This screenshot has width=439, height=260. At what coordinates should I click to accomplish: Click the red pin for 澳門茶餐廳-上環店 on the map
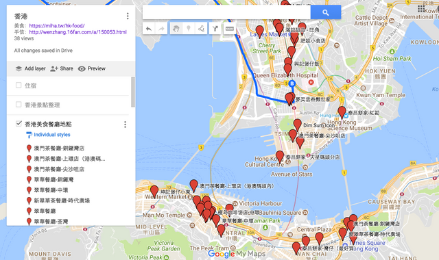pos(193,185)
